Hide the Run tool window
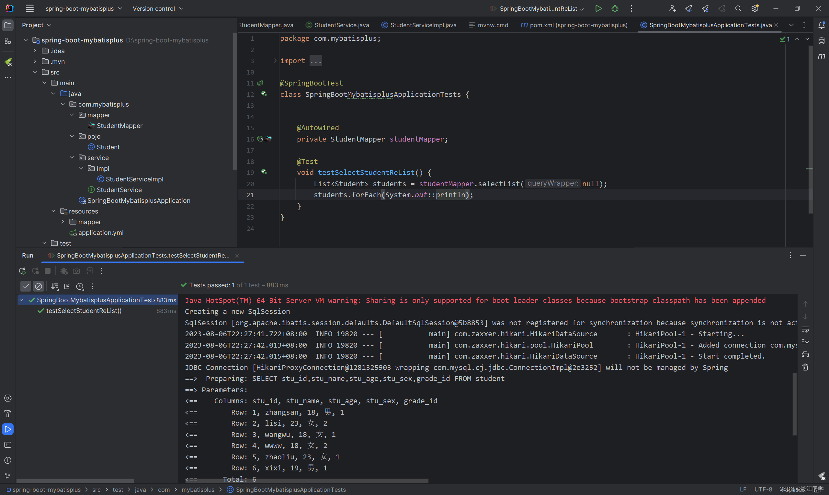Viewport: 829px width, 495px height. tap(803, 256)
